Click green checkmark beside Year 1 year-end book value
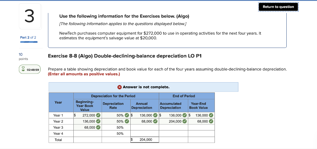The height and width of the screenshot is (149, 317). [x=211, y=115]
